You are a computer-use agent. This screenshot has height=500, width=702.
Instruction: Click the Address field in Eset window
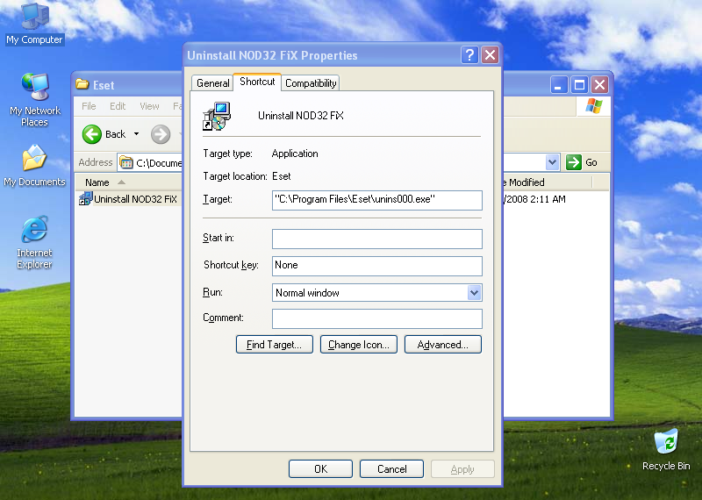coord(150,162)
